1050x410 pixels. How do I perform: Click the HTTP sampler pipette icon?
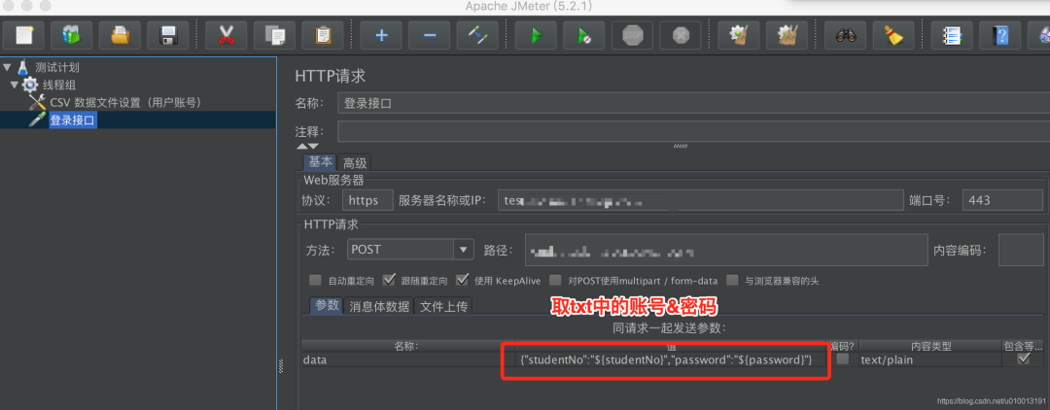click(37, 120)
